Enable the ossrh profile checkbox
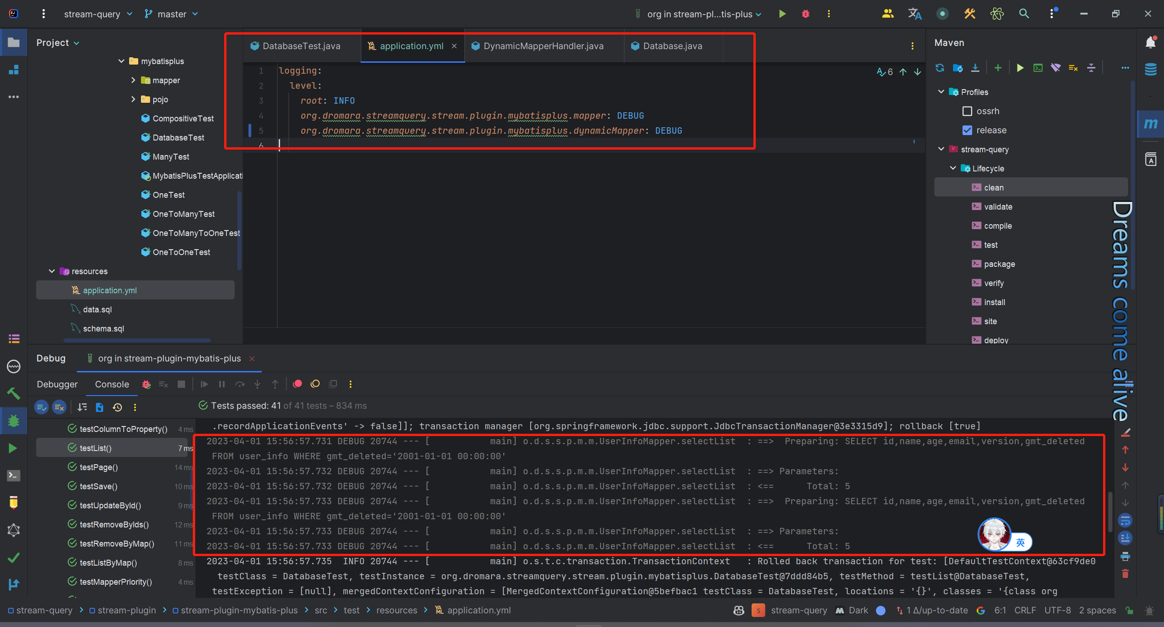This screenshot has width=1164, height=627. [967, 111]
